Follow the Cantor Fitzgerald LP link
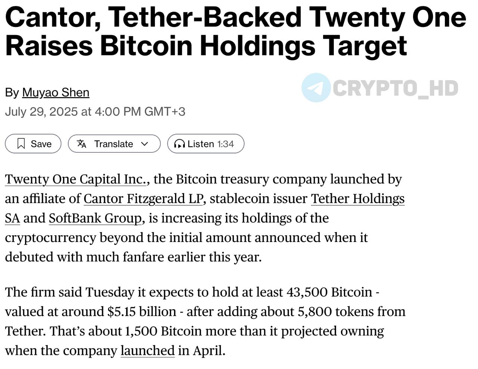The height and width of the screenshot is (369, 478). point(143,199)
